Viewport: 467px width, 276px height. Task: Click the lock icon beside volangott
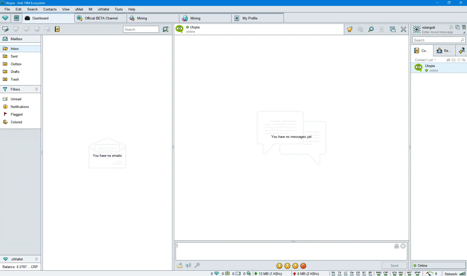[x=451, y=27]
